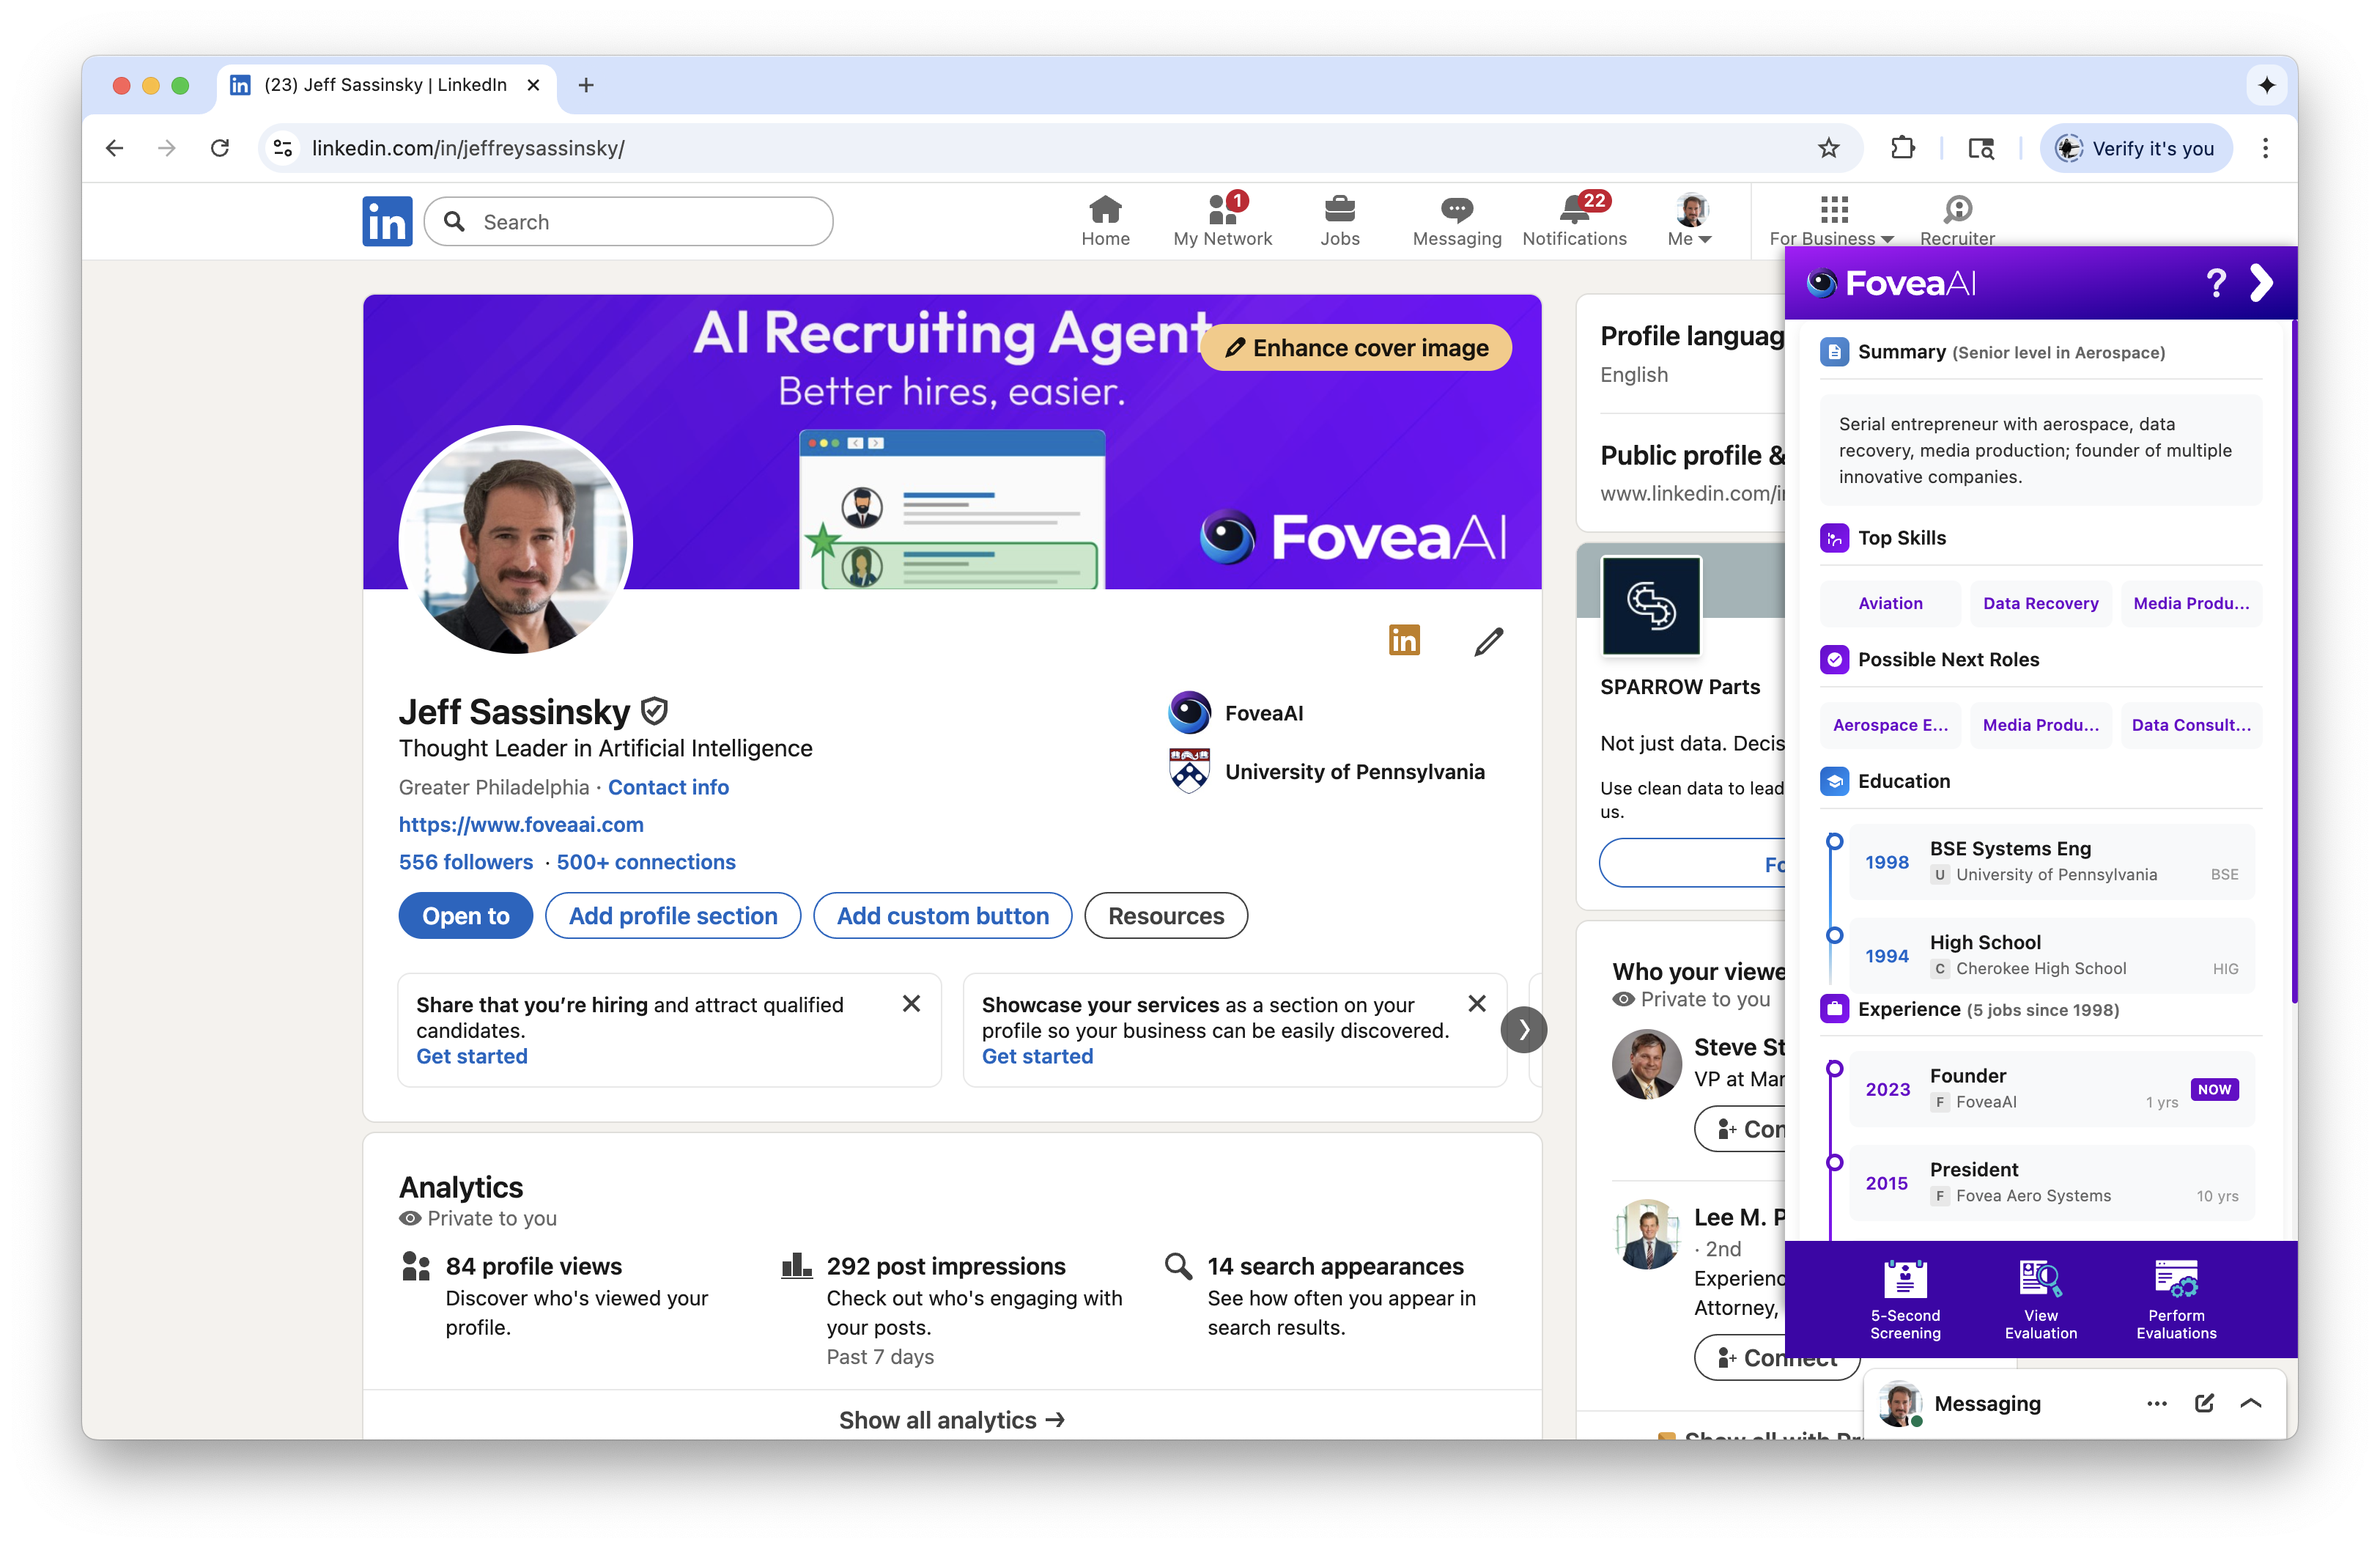
Task: Open Recruiter icon in nav bar
Action: click(1957, 209)
